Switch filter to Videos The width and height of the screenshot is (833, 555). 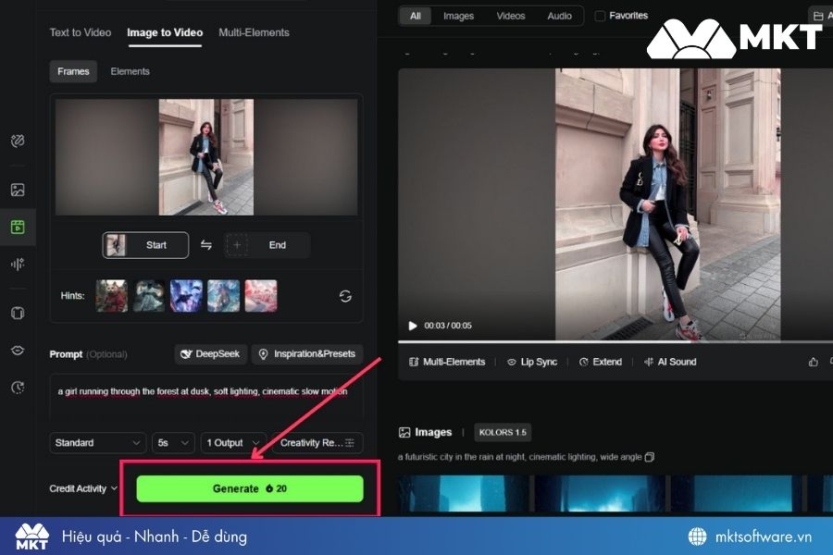tap(510, 16)
